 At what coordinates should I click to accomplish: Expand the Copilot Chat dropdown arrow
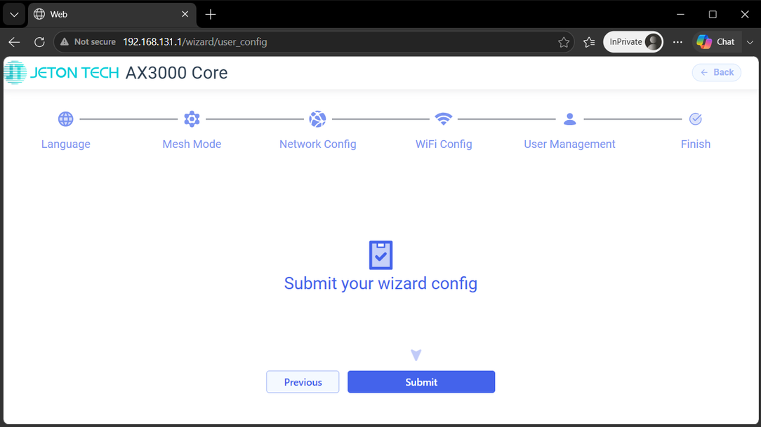pyautogui.click(x=750, y=42)
